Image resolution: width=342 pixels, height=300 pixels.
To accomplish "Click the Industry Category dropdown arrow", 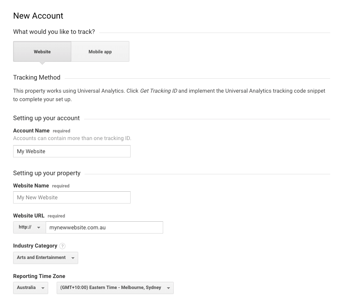I will pos(72,258).
